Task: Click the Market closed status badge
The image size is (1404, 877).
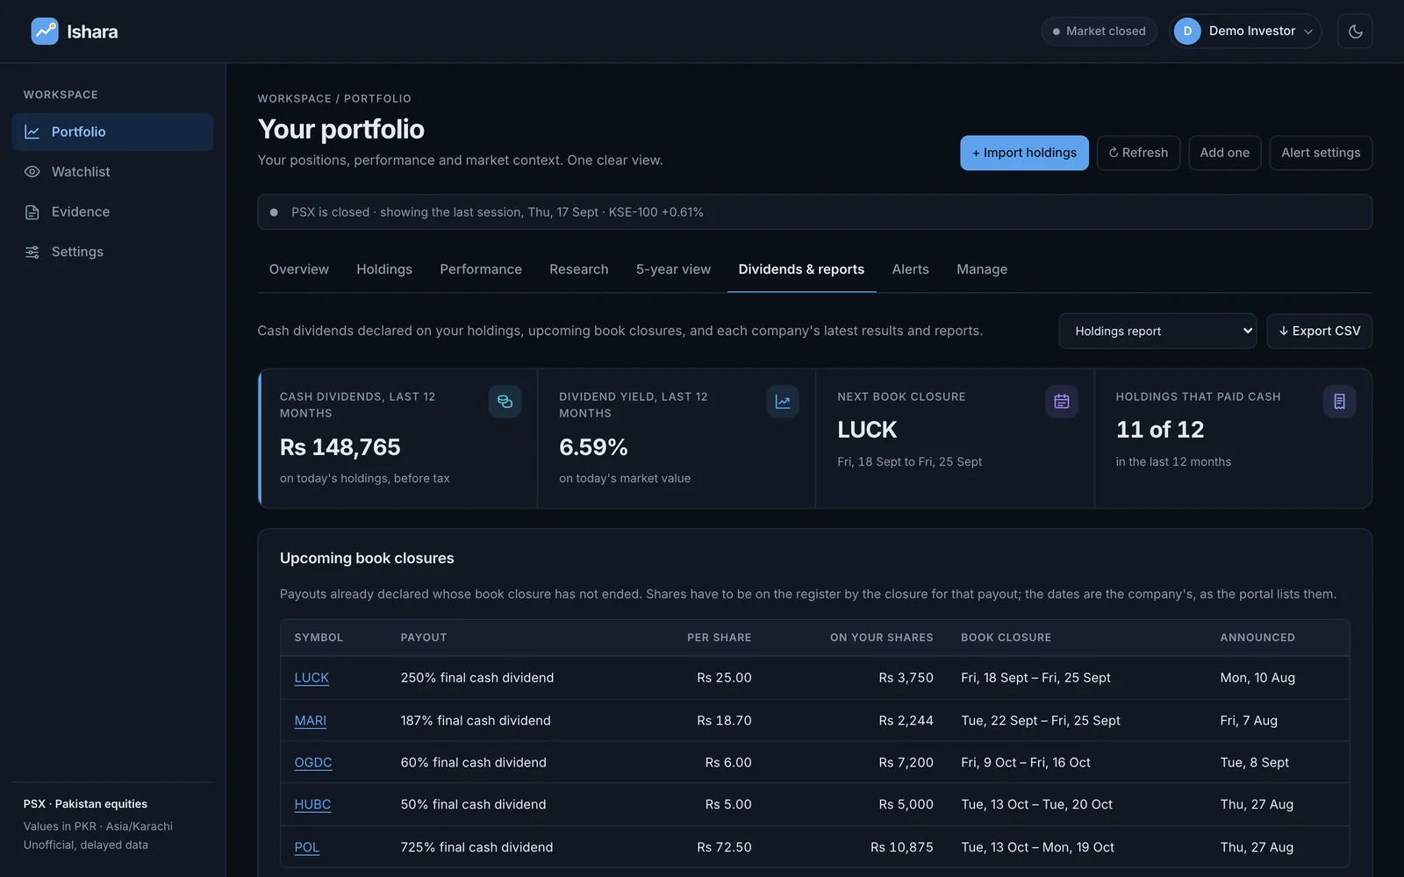Action: click(x=1099, y=32)
